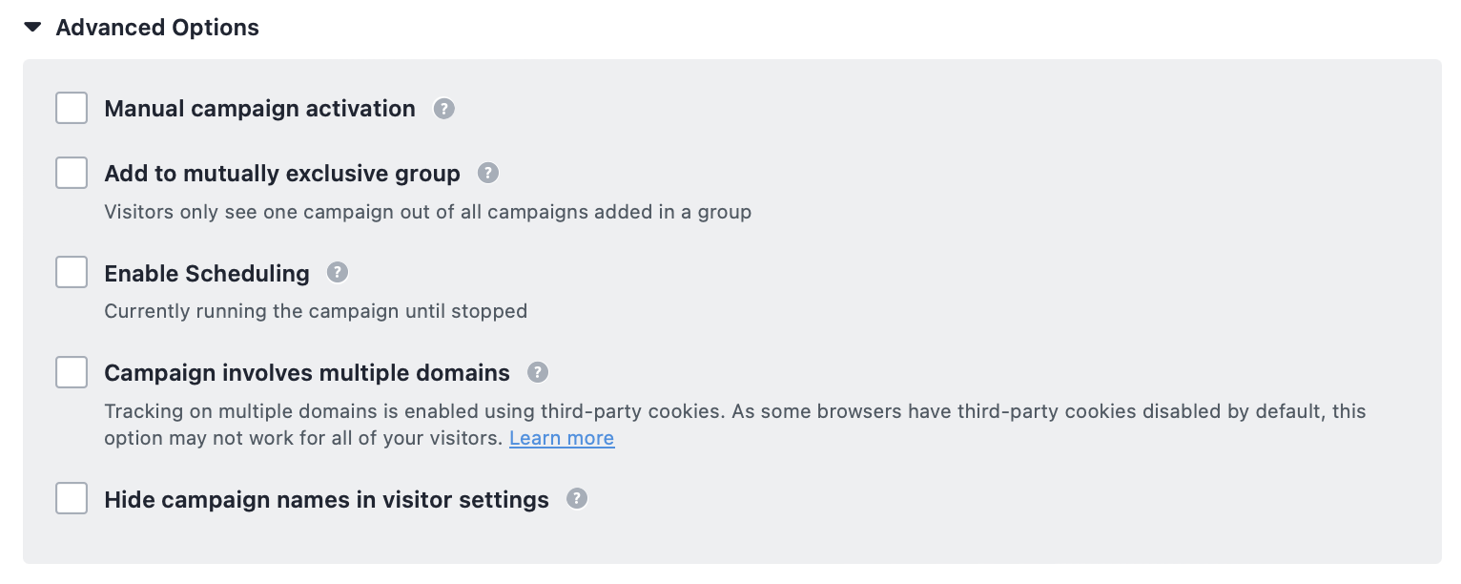The width and height of the screenshot is (1461, 584).
Task: Collapse Advanced Options using the triangle arrow
Action: tap(33, 28)
